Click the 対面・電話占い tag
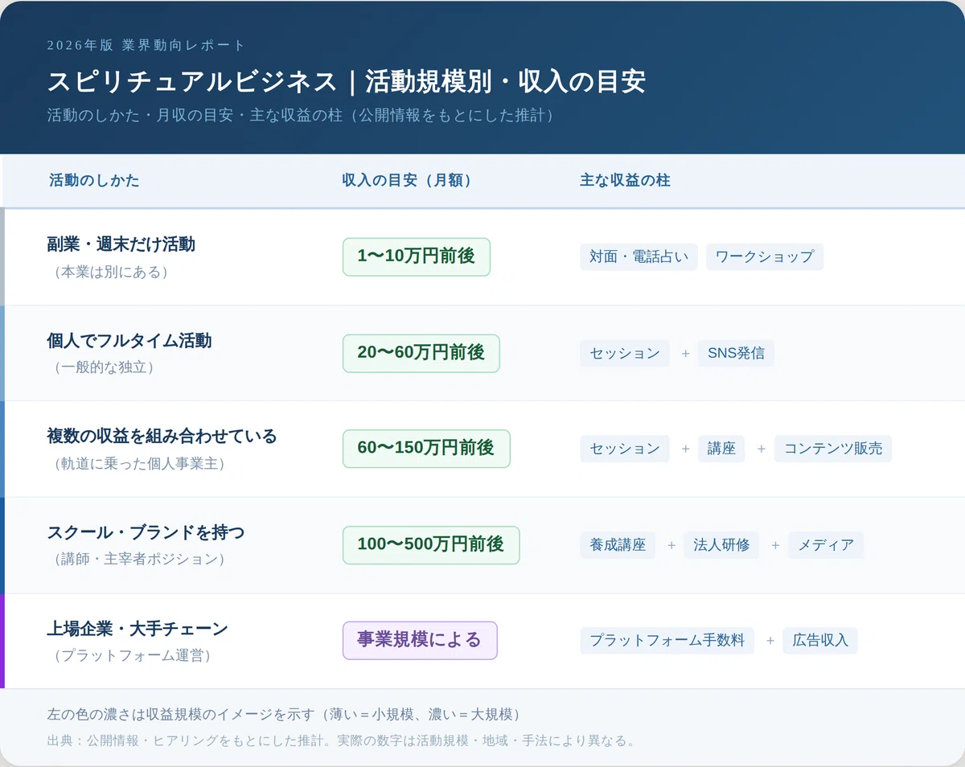Image resolution: width=965 pixels, height=767 pixels. pos(639,256)
